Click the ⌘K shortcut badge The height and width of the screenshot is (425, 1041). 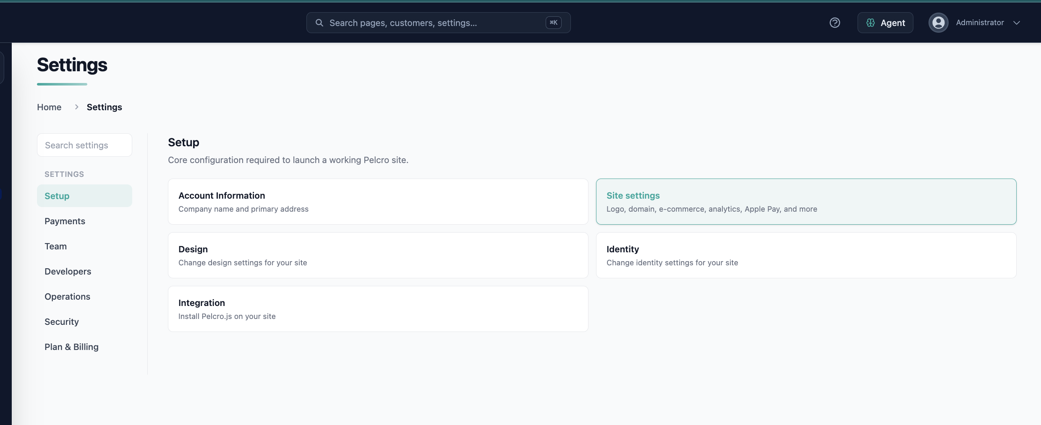coord(553,23)
